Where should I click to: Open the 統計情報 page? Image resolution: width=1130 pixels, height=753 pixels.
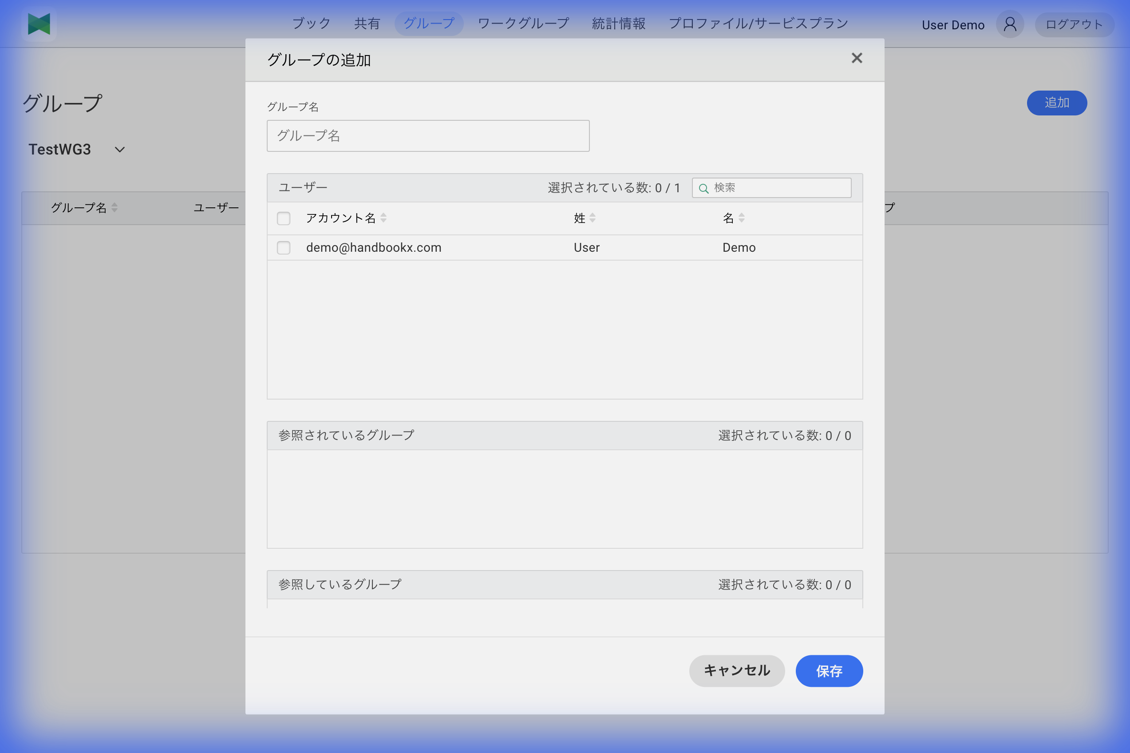coord(618,23)
